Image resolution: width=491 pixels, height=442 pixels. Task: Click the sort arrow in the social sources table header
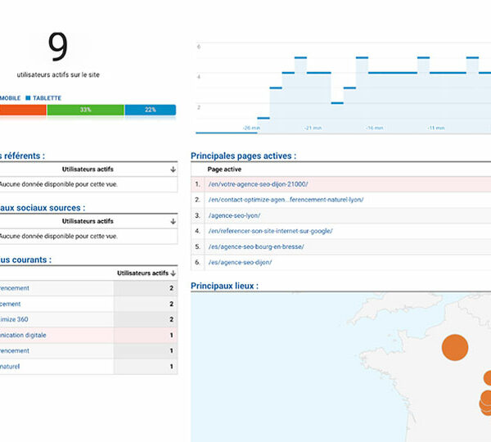pos(173,221)
